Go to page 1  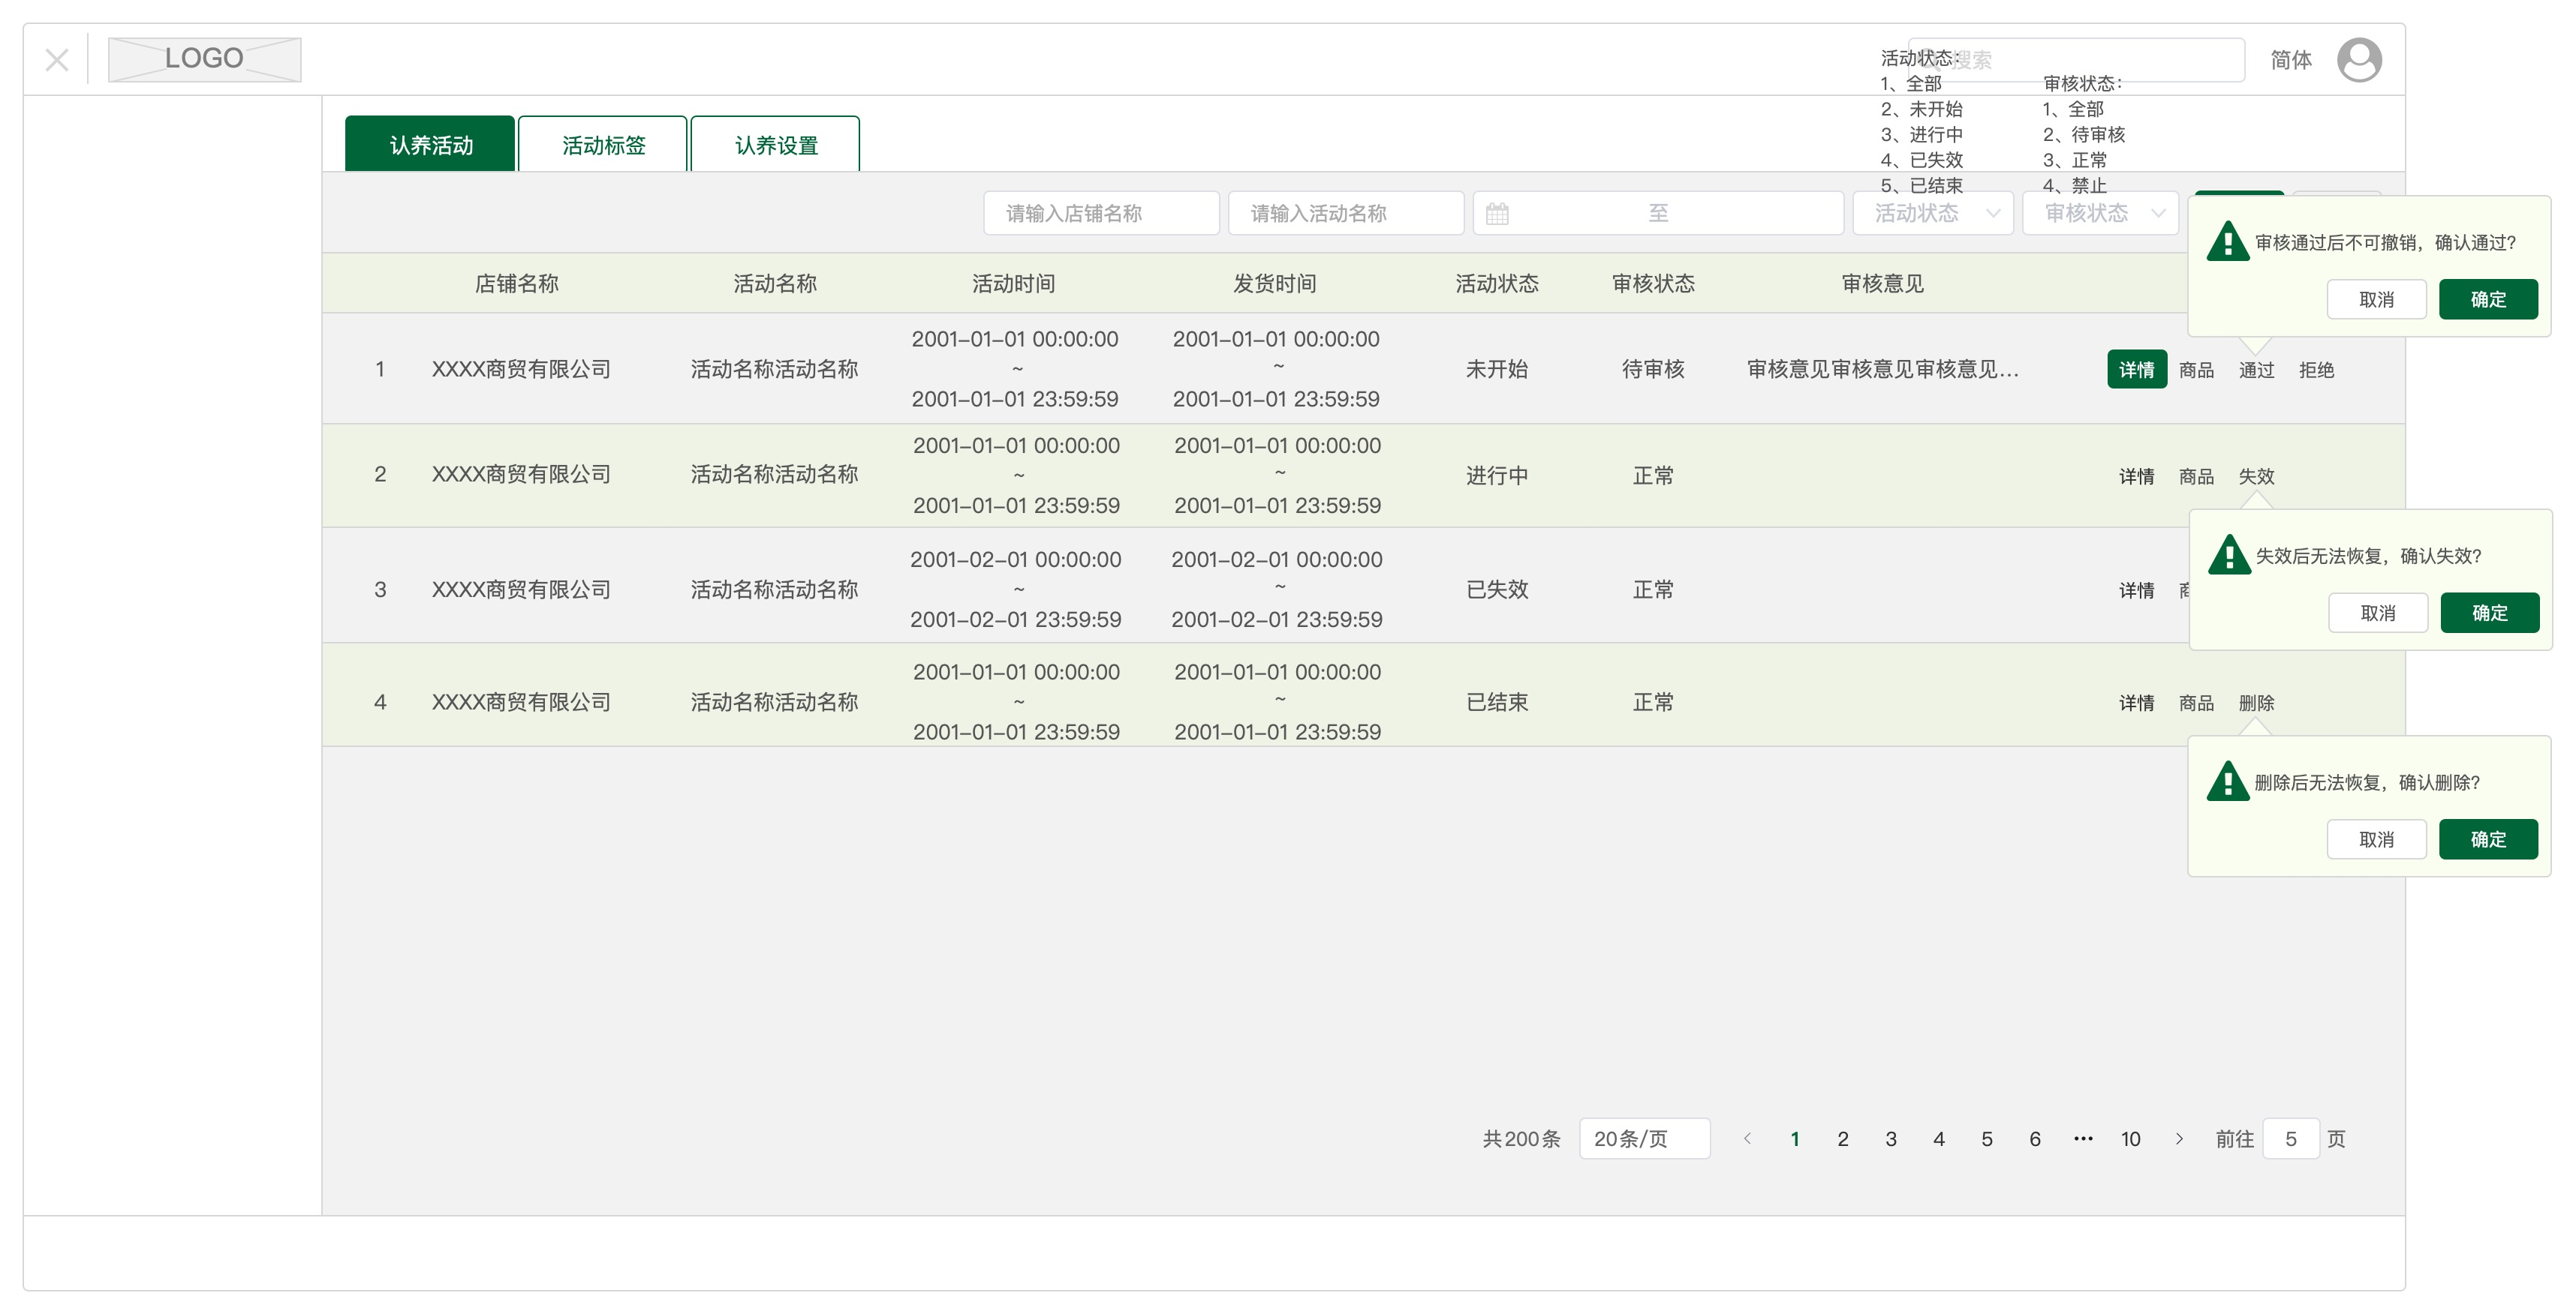(1795, 1139)
